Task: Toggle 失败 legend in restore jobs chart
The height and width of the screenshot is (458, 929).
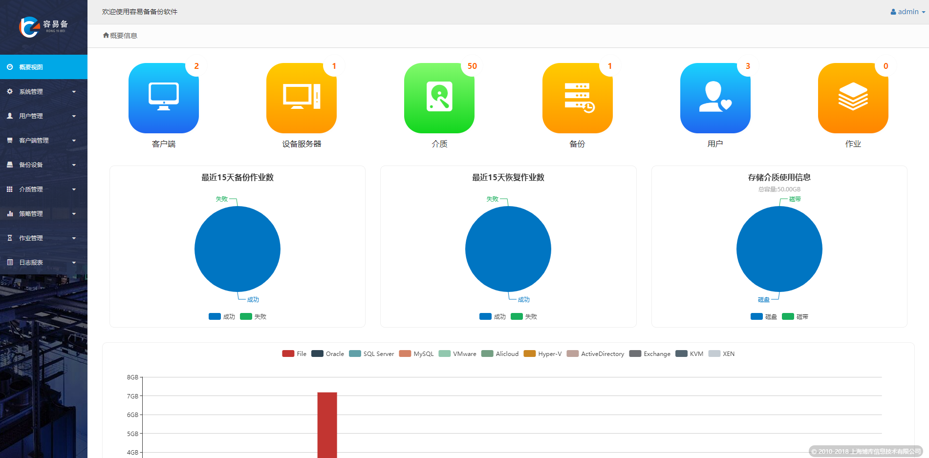Action: pos(524,316)
